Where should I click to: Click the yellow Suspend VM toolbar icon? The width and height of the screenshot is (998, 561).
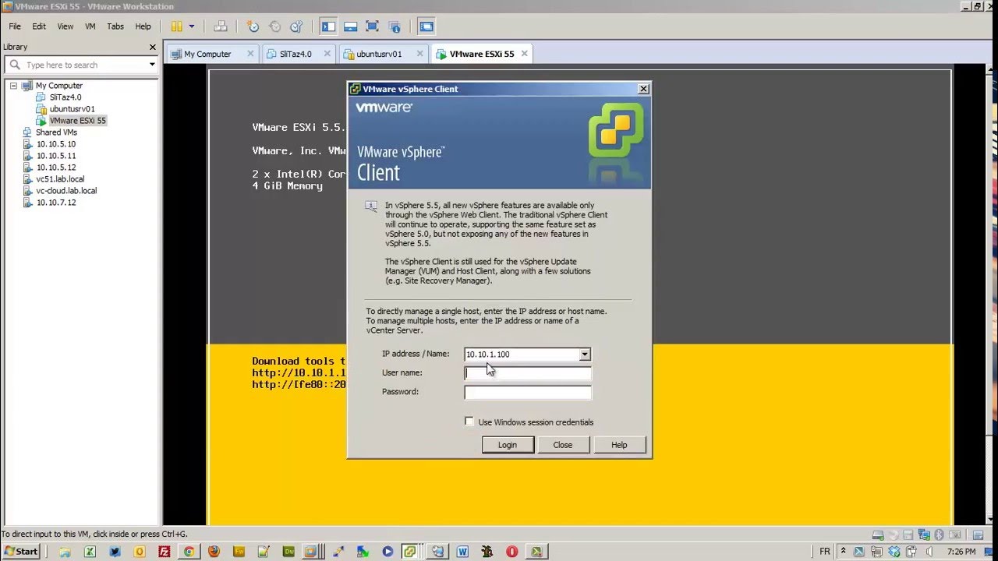[177, 26]
